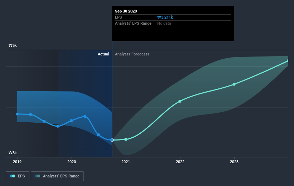Screen dimensions: 294x186
Task: Click the 2020 axis label
Action: click(x=72, y=162)
